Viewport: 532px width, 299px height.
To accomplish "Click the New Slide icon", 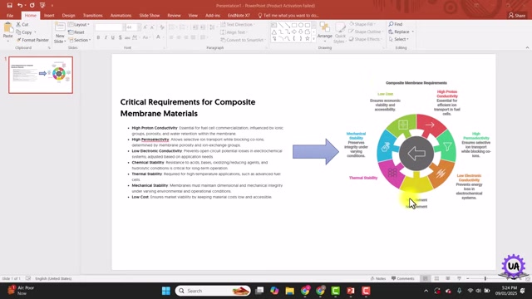I will [x=60, y=27].
